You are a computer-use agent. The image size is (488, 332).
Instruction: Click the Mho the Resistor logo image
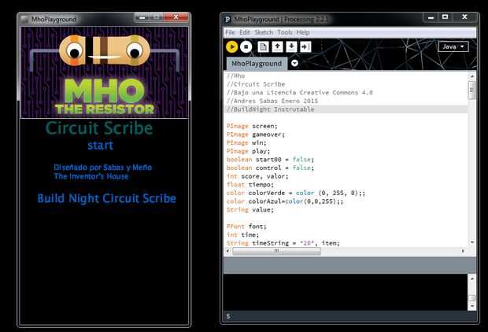pyautogui.click(x=104, y=72)
